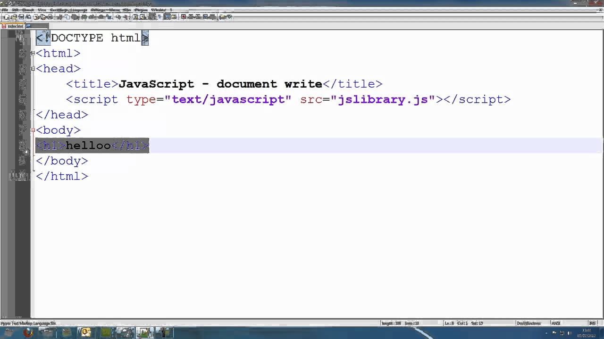Switch to the second document tab
The image size is (604, 339).
(37, 26)
